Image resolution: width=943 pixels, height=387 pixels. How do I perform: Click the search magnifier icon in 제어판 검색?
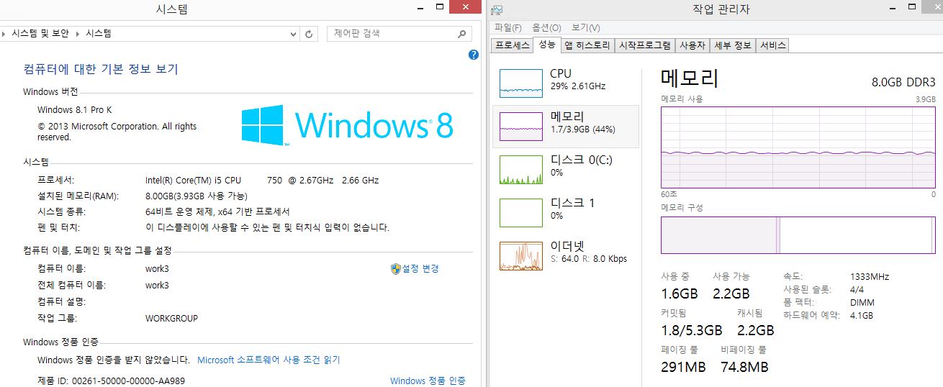(x=462, y=33)
